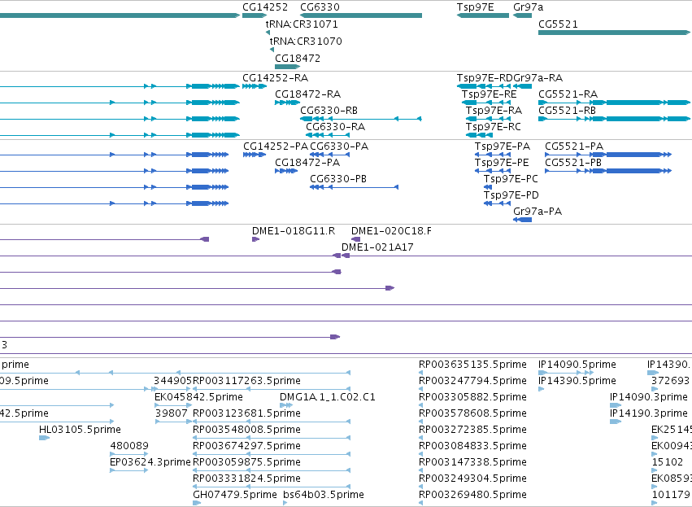This screenshot has width=692, height=507.
Task: Open clone DME1-021A17
Action: 377,247
